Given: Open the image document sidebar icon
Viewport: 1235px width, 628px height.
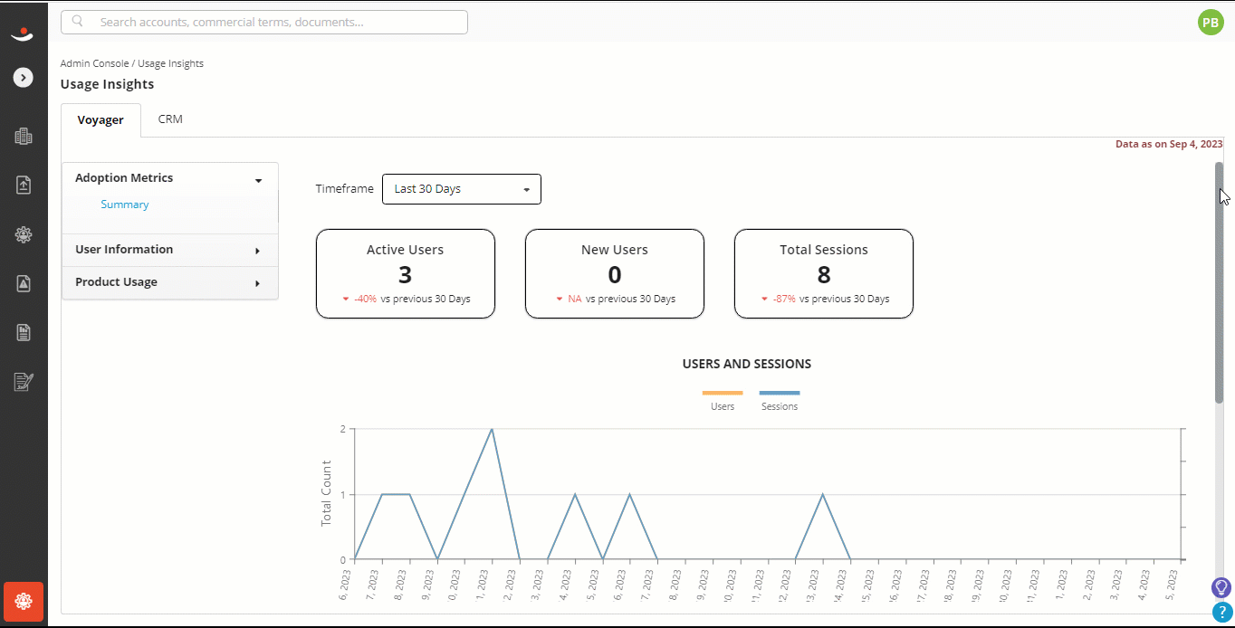Looking at the screenshot, I should point(24,283).
